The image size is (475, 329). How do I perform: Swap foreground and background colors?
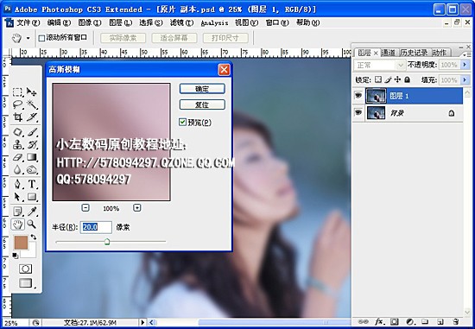click(x=34, y=237)
